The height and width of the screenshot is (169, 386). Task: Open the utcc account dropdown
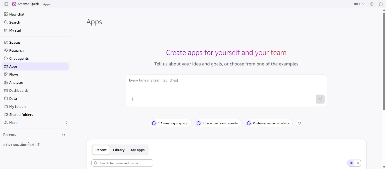tap(359, 4)
